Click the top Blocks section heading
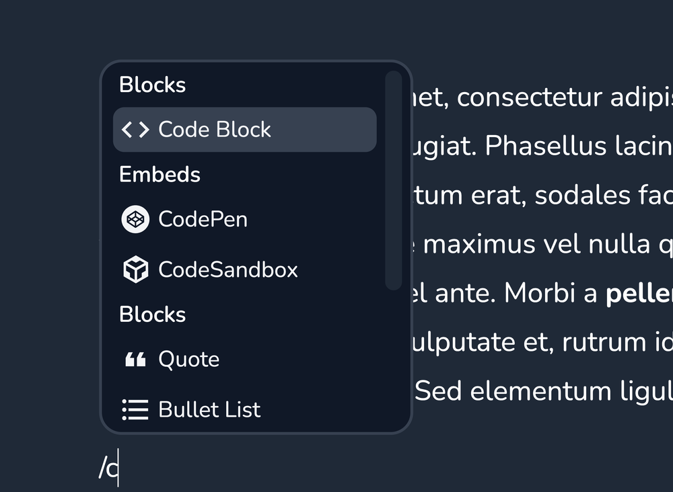This screenshot has width=673, height=492. pyautogui.click(x=152, y=85)
